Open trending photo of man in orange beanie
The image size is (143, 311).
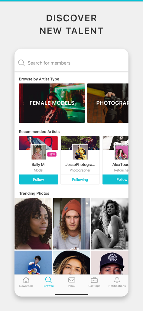71,224
